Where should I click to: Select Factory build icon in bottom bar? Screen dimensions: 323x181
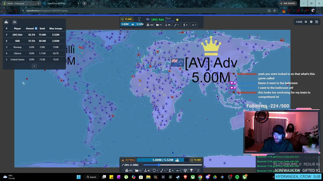point(137,170)
